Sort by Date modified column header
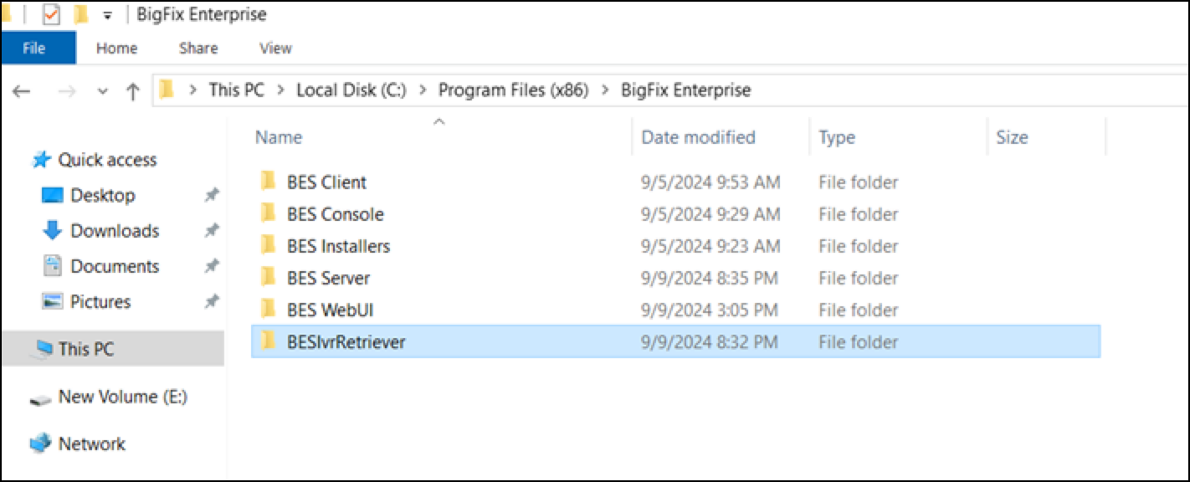1190x482 pixels. tap(698, 137)
